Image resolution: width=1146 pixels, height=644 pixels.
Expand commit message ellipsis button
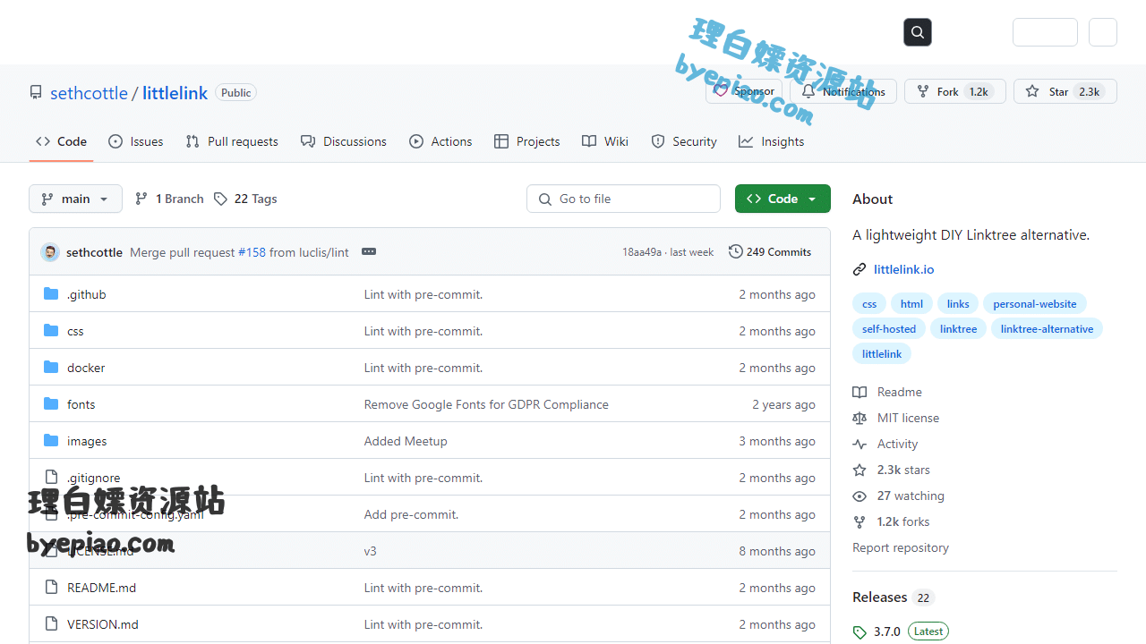click(x=369, y=252)
